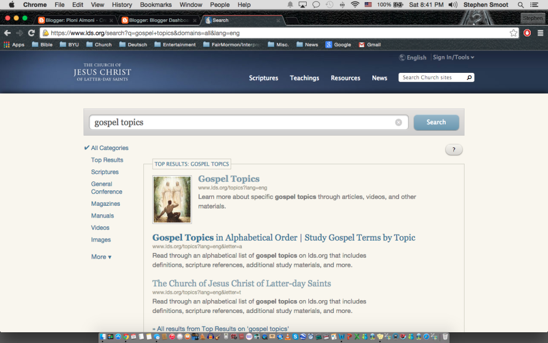
Task: Open iBooks from the dock
Action: click(x=187, y=337)
